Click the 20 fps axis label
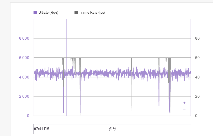 [198, 96]
